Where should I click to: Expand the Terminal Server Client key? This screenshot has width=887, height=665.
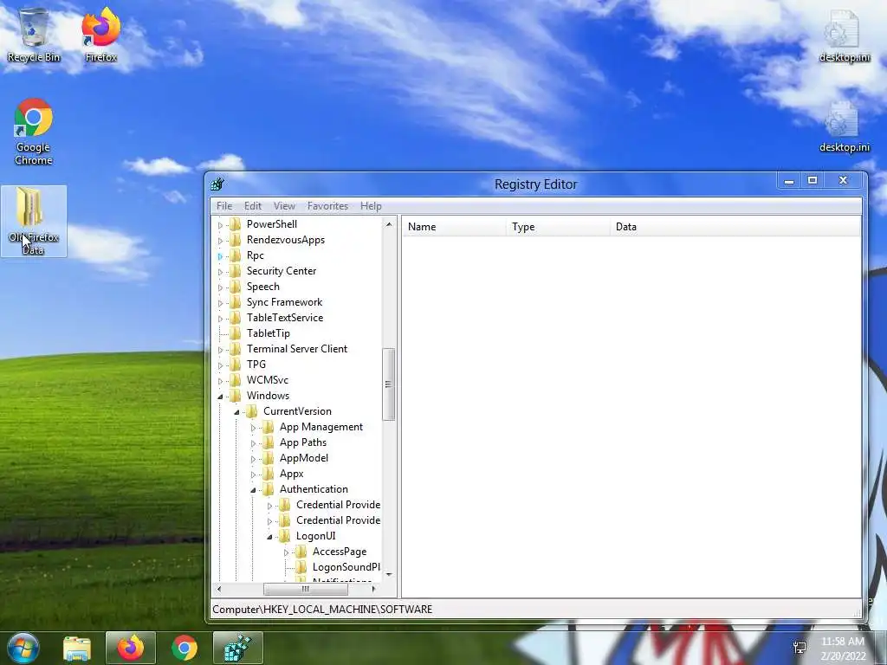(x=220, y=350)
